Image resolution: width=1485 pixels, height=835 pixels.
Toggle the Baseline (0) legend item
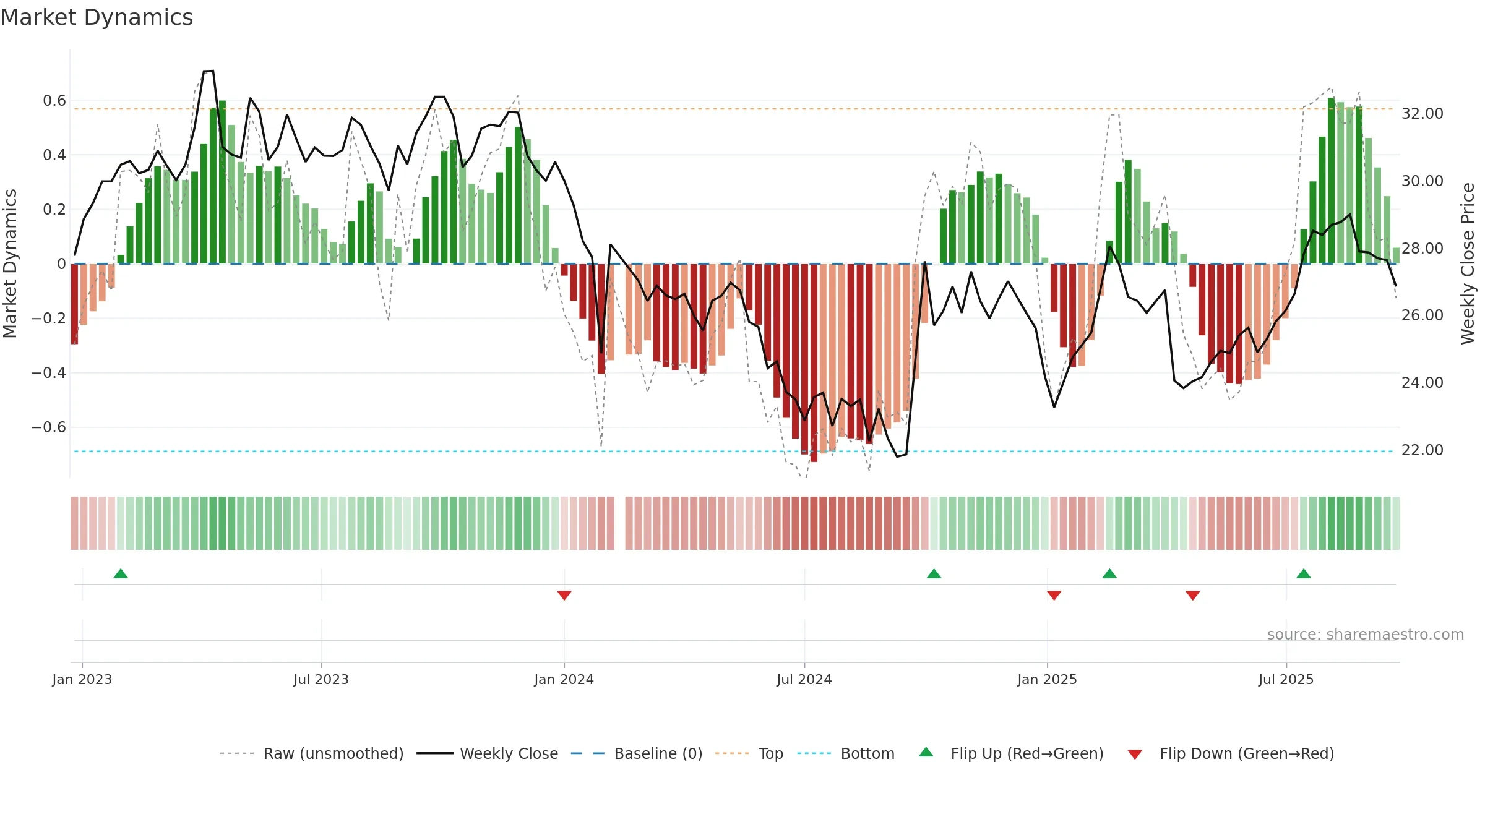[x=636, y=753]
